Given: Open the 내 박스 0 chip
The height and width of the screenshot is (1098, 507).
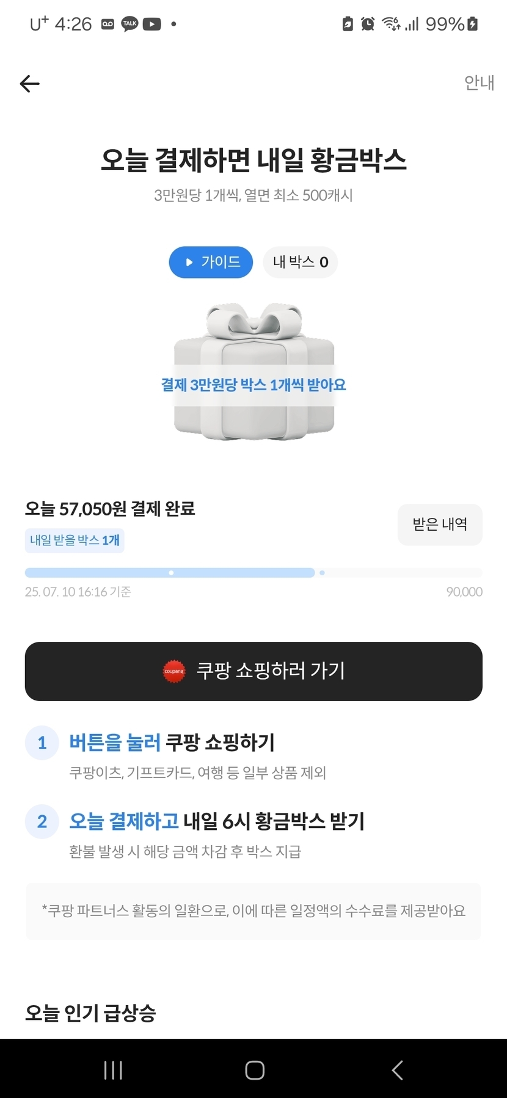Looking at the screenshot, I should point(300,263).
